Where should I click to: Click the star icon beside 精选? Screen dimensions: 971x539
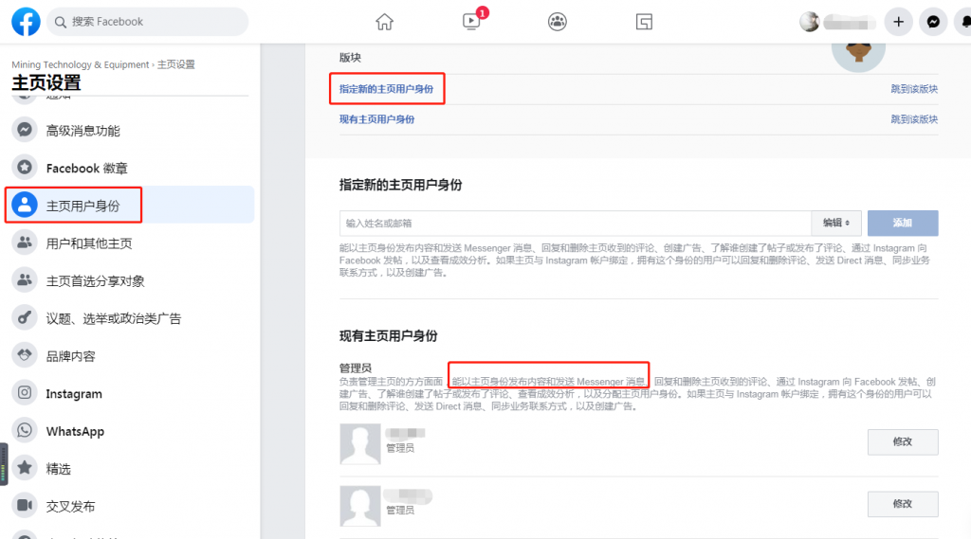(25, 468)
